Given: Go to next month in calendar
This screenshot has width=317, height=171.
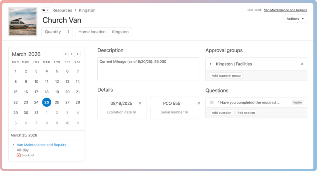Looking at the screenshot, I should [x=78, y=54].
